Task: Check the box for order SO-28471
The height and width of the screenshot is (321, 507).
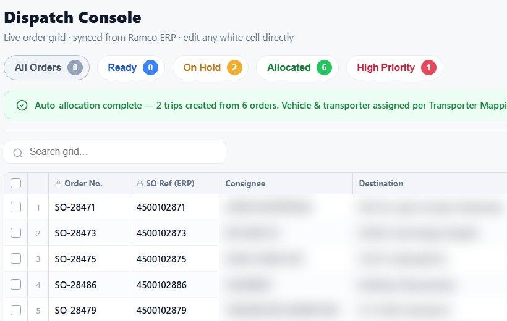Action: point(16,207)
